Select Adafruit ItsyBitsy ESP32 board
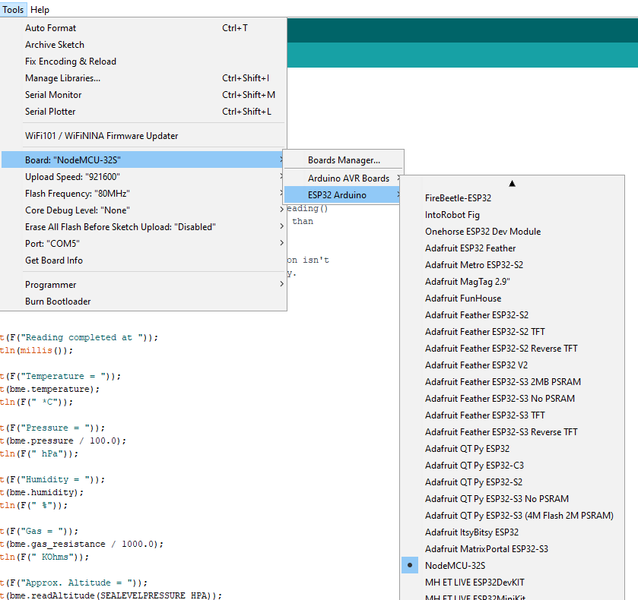Viewport: 638px width, 600px height. (513, 532)
